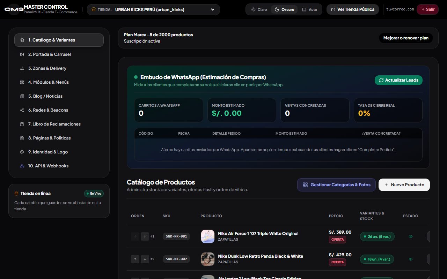Image resolution: width=447 pixels, height=279 pixels.
Task: Click the S/. 389.00 price
Action: pos(340,232)
